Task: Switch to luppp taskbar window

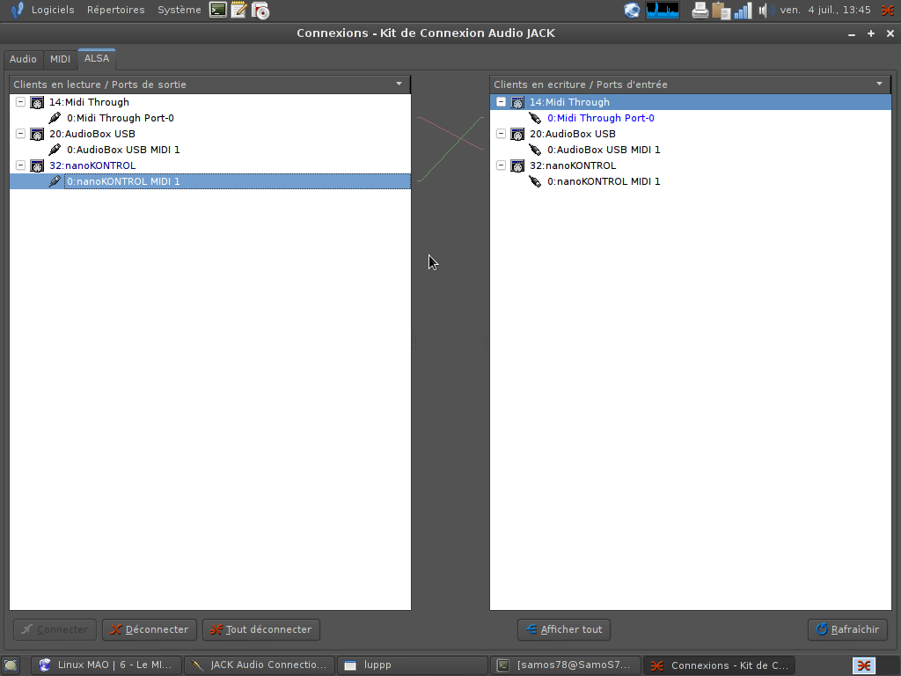Action: pyautogui.click(x=413, y=665)
